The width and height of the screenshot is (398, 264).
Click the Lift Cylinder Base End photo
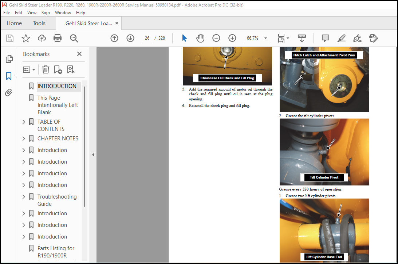[x=324, y=231]
